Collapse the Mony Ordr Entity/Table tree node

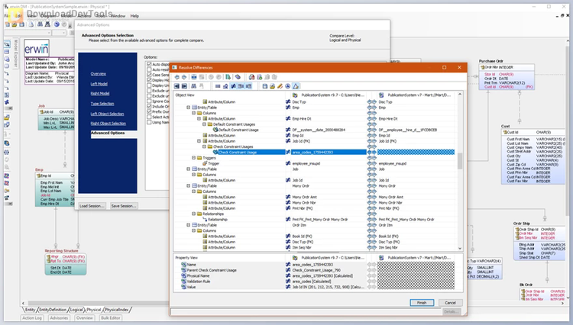(189, 186)
